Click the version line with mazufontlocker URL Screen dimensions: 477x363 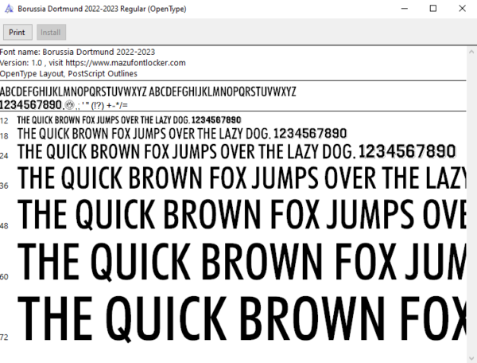(x=93, y=63)
